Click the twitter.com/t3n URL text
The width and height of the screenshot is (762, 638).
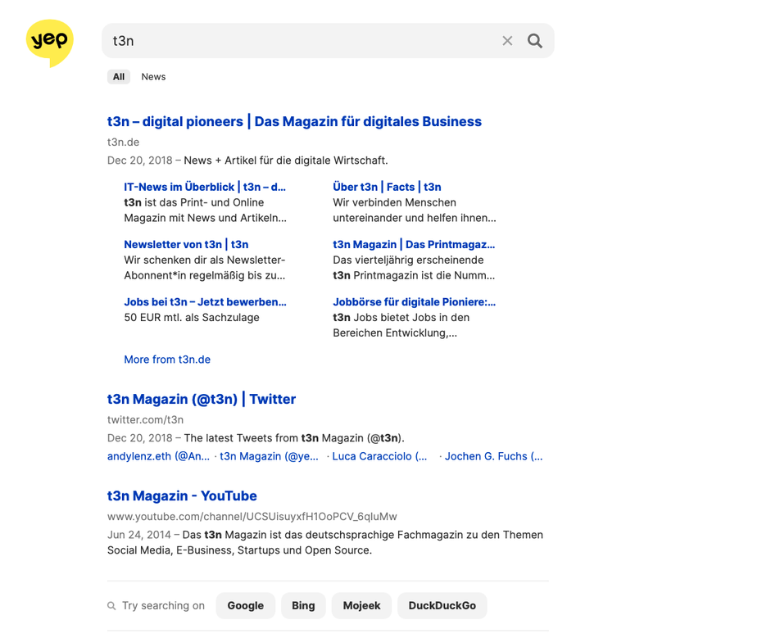pyautogui.click(x=145, y=419)
